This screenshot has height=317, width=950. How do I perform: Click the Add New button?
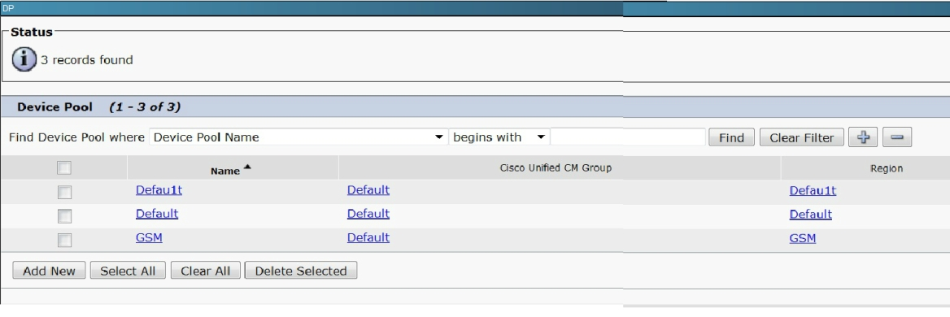coord(49,271)
